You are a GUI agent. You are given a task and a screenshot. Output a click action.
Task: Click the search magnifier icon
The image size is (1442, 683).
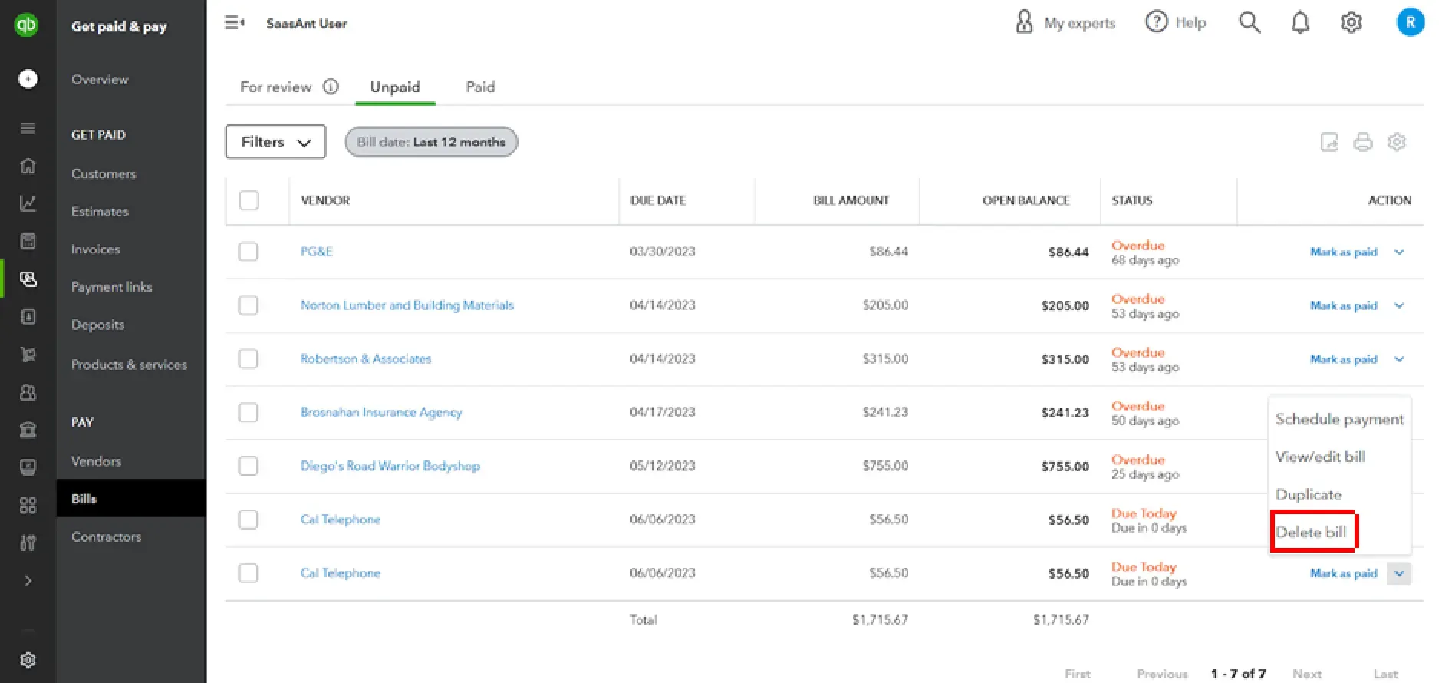pos(1249,22)
